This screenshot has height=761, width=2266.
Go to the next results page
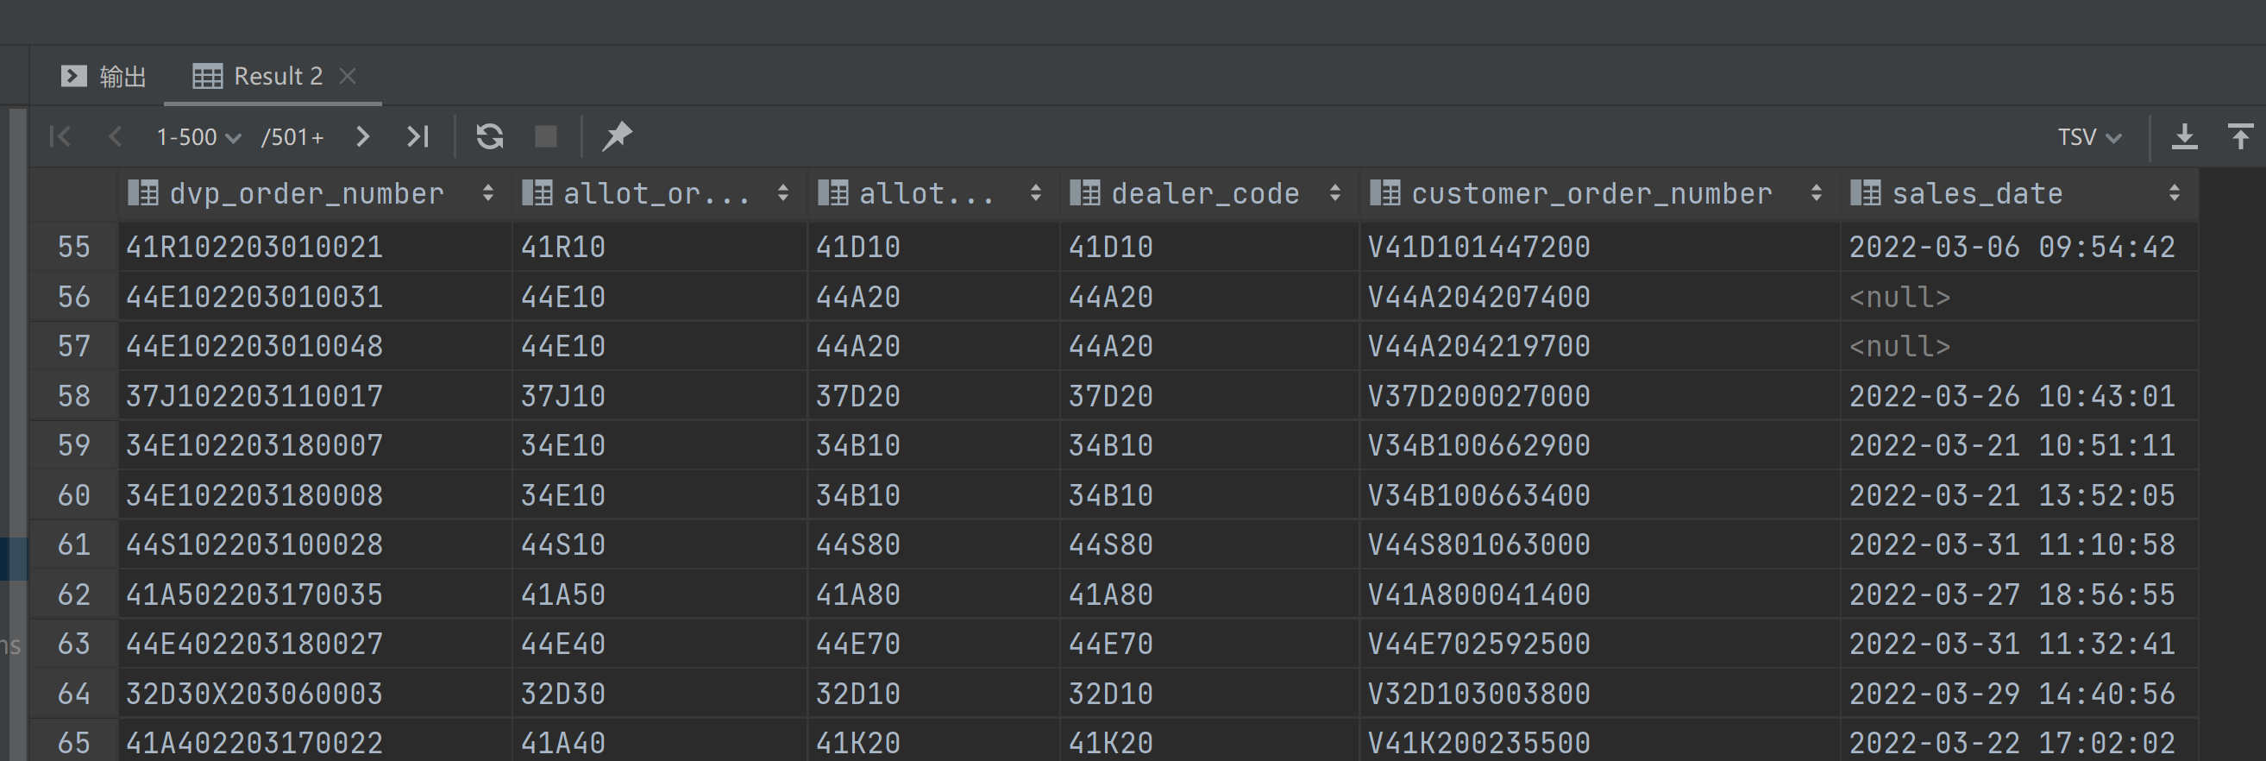(361, 136)
